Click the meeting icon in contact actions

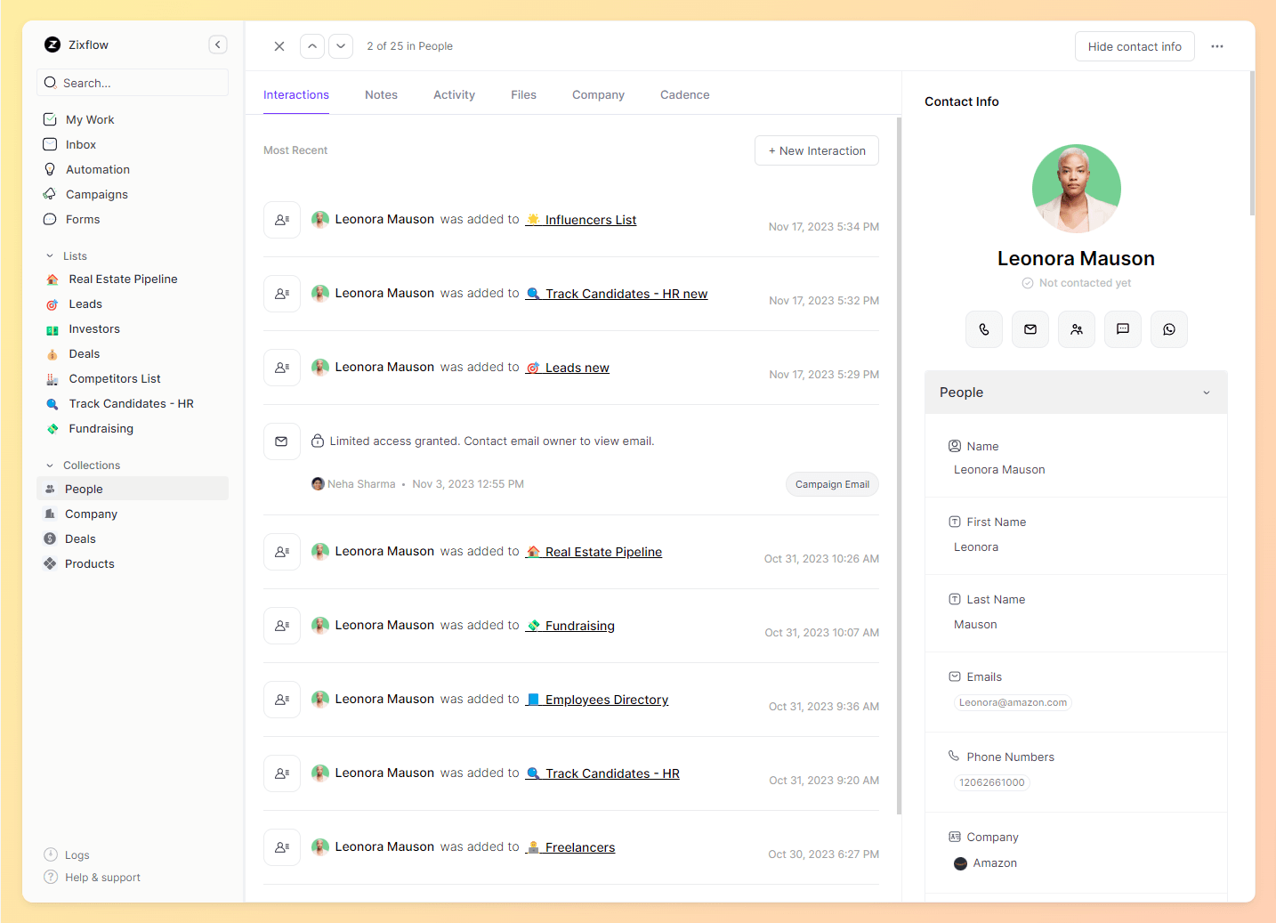pyautogui.click(x=1076, y=329)
